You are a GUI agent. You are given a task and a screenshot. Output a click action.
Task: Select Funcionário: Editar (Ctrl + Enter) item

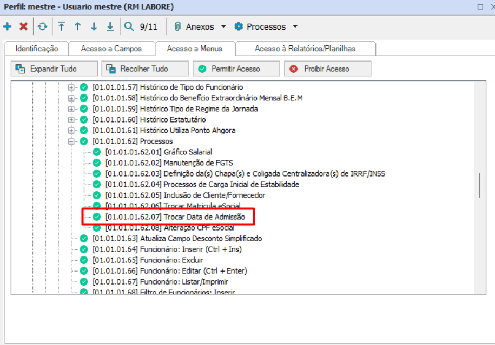point(170,271)
